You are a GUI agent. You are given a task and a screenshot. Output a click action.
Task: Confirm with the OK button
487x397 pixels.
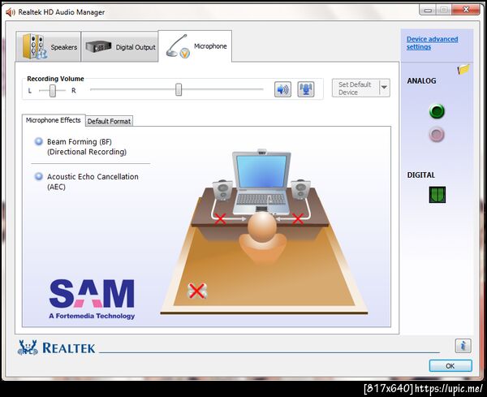tap(450, 365)
